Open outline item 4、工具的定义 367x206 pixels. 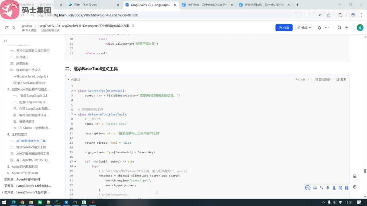pyautogui.click(x=17, y=134)
